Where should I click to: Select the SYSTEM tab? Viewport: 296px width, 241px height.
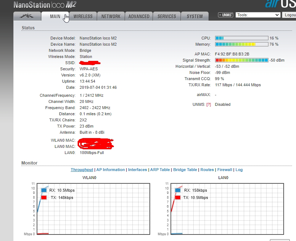195,16
